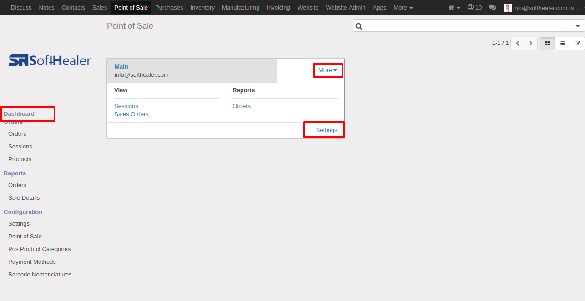The height and width of the screenshot is (301, 585).
Task: Open Products in the sidebar
Action: [20, 159]
